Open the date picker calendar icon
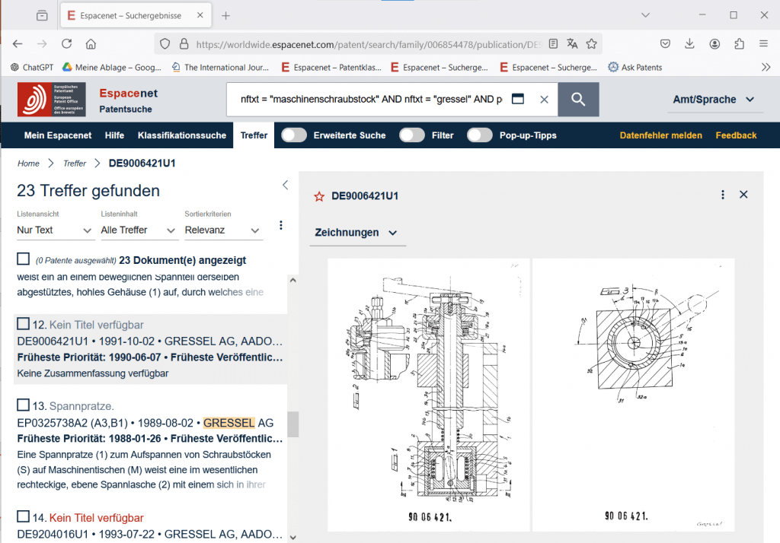780x543 pixels. coord(518,100)
